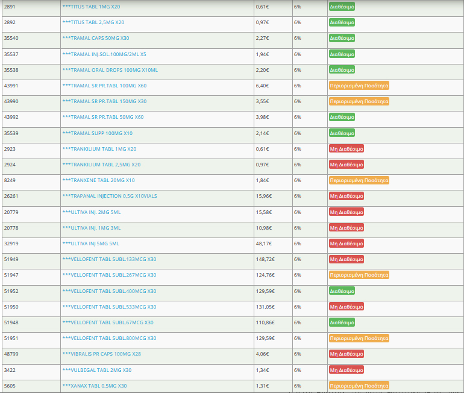Click green available badge for VELLOFENT 67MCG
Viewport: 464px width, 393px height.
click(x=342, y=322)
